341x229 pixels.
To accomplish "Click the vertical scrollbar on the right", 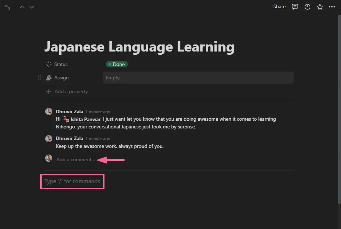I will (339, 109).
